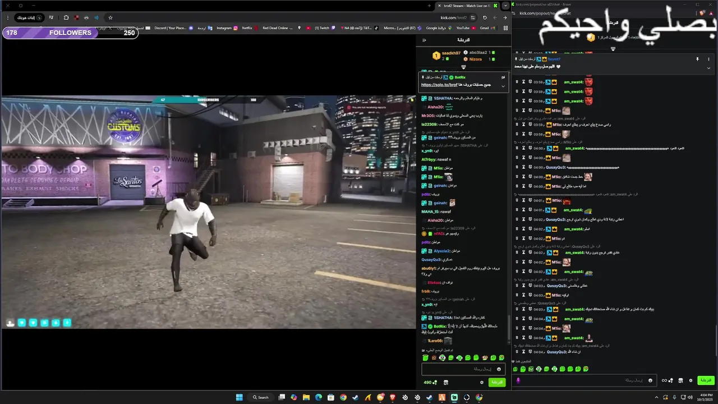The image size is (718, 404).
Task: Open emoji picker in popout chat
Action: pos(650,380)
